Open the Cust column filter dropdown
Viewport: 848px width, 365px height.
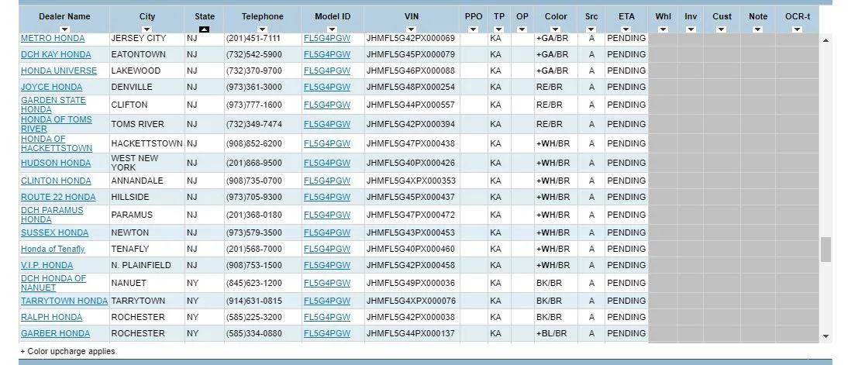[722, 29]
